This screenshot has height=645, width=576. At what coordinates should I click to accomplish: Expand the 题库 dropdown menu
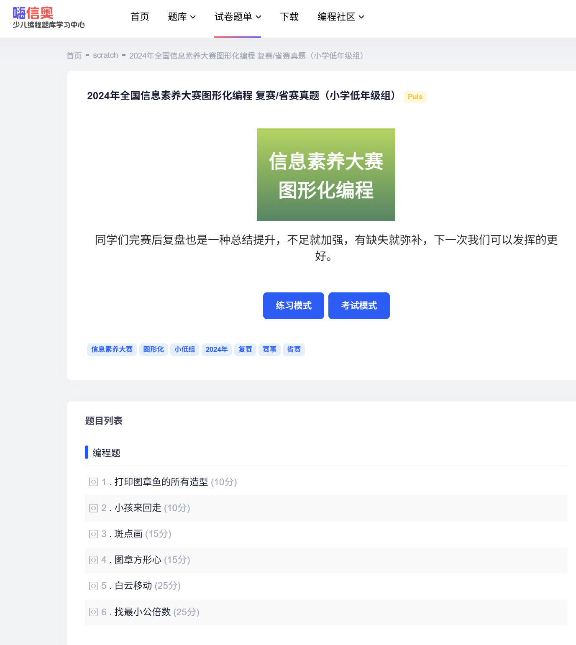coord(182,17)
